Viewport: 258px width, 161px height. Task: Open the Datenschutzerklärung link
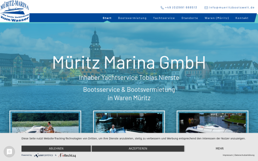(244, 155)
